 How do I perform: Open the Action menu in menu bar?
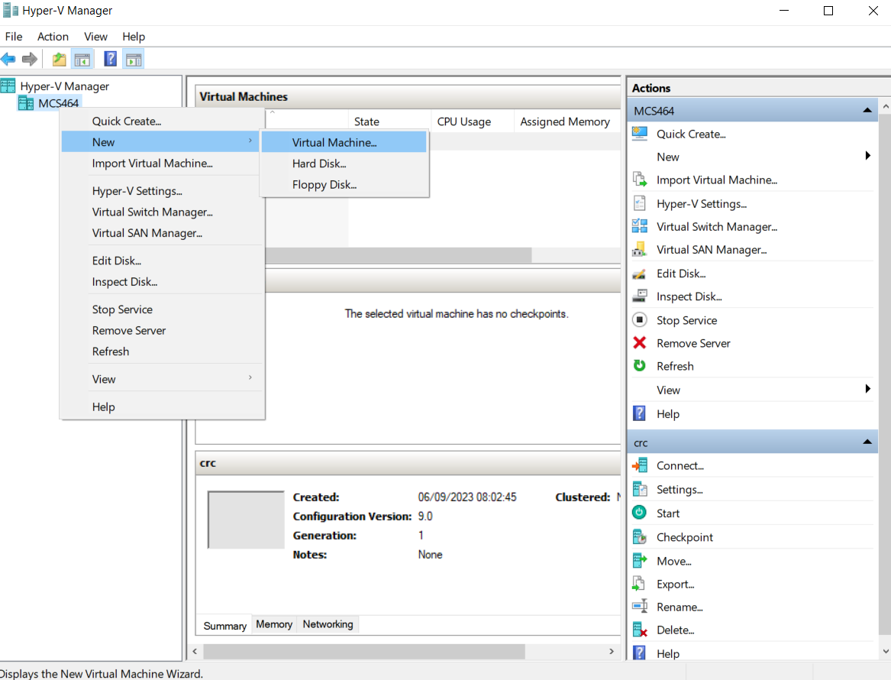[53, 37]
